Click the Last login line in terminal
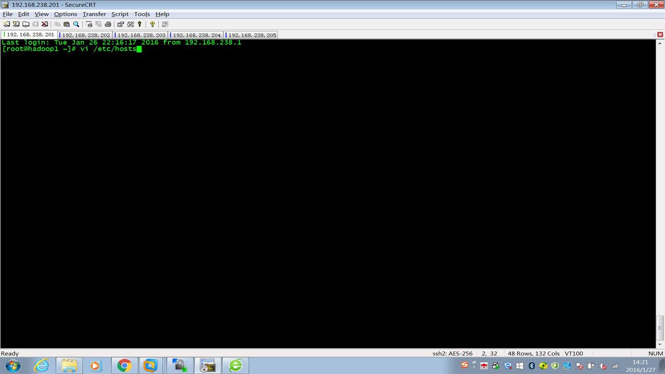 point(122,43)
